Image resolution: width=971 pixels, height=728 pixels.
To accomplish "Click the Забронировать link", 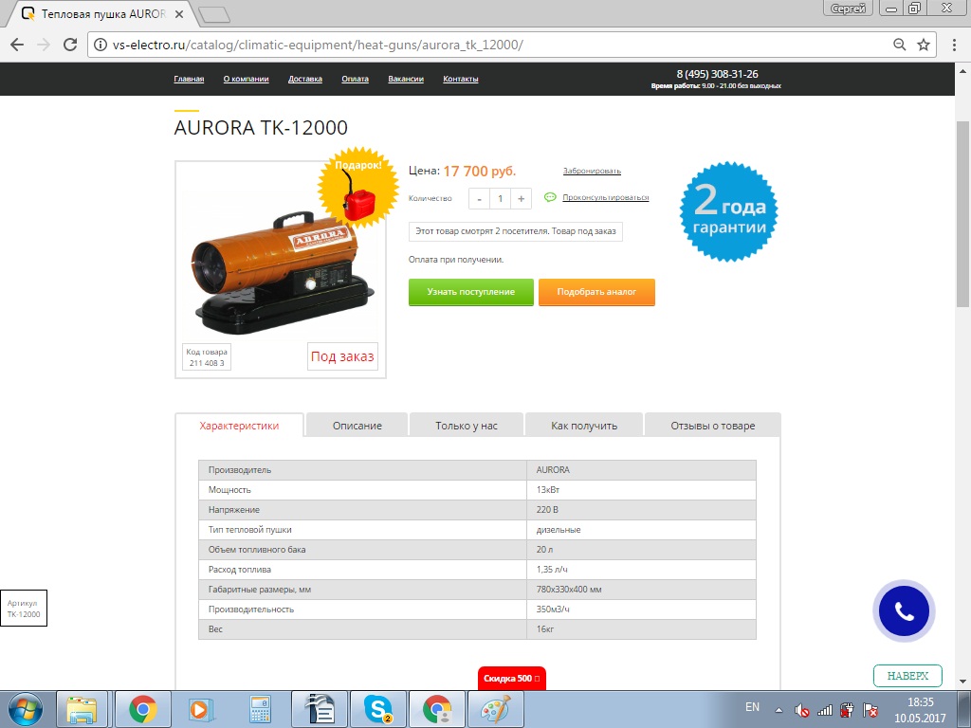I will [592, 171].
